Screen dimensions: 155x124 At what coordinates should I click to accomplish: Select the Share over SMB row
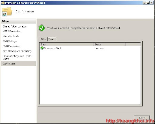[x=90, y=48]
